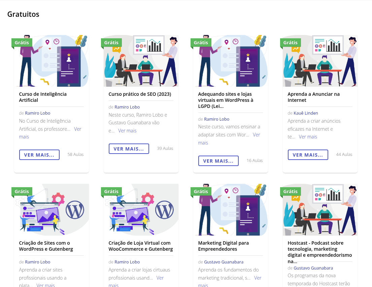Viewport: 372px width, 287px height.
Task: Open Marketing Digital para Empreendedores thumbnail
Action: pyautogui.click(x=231, y=210)
